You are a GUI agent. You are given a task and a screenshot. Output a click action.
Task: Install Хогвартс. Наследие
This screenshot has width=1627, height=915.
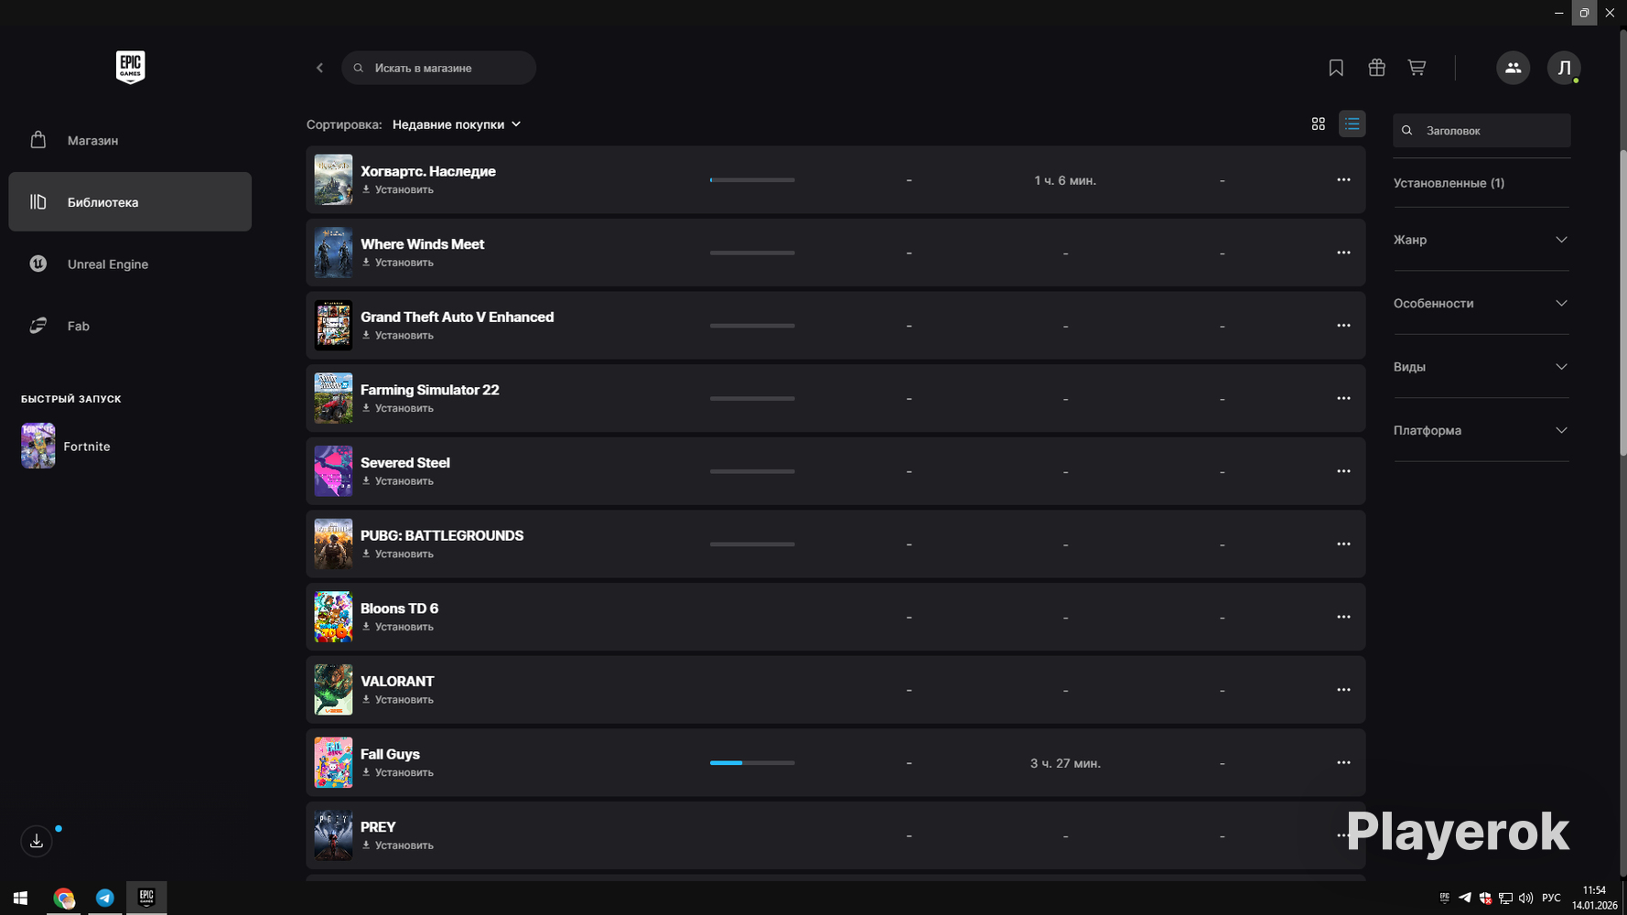(398, 189)
